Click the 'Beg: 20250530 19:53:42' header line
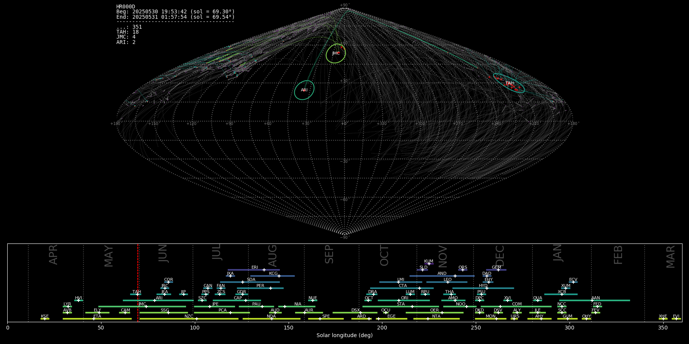 pyautogui.click(x=175, y=12)
